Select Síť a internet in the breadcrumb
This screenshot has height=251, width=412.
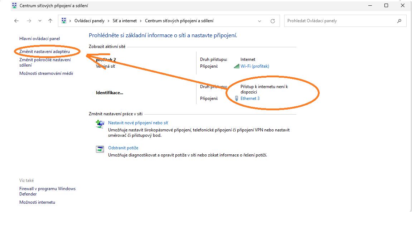[125, 21]
